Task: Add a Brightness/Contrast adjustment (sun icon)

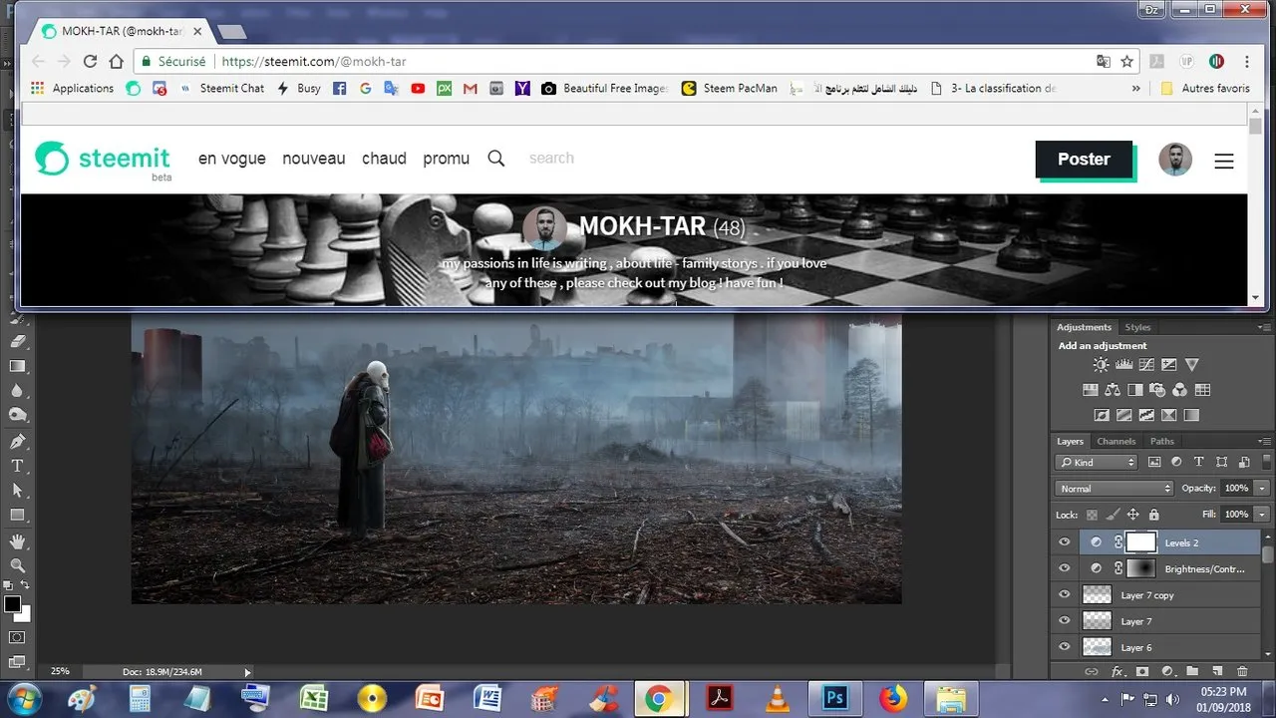Action: (x=1102, y=366)
